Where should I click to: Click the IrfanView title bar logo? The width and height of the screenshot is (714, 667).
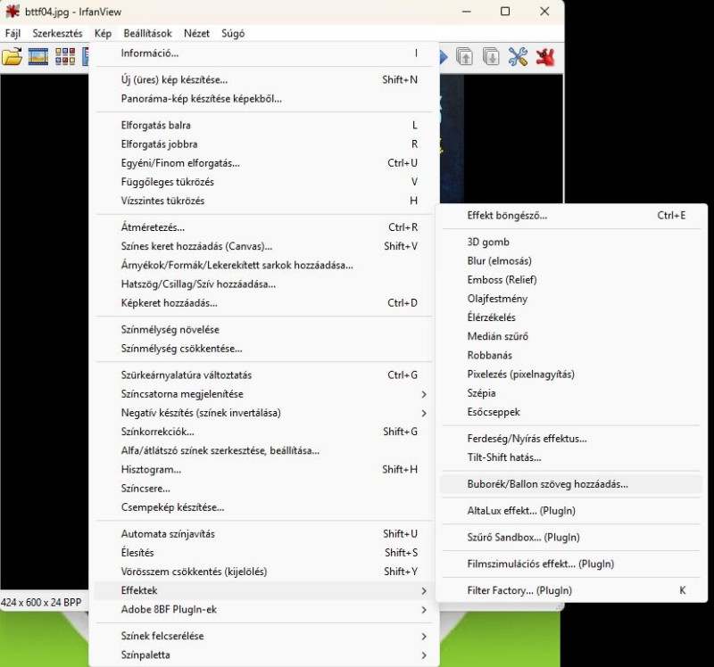12,12
